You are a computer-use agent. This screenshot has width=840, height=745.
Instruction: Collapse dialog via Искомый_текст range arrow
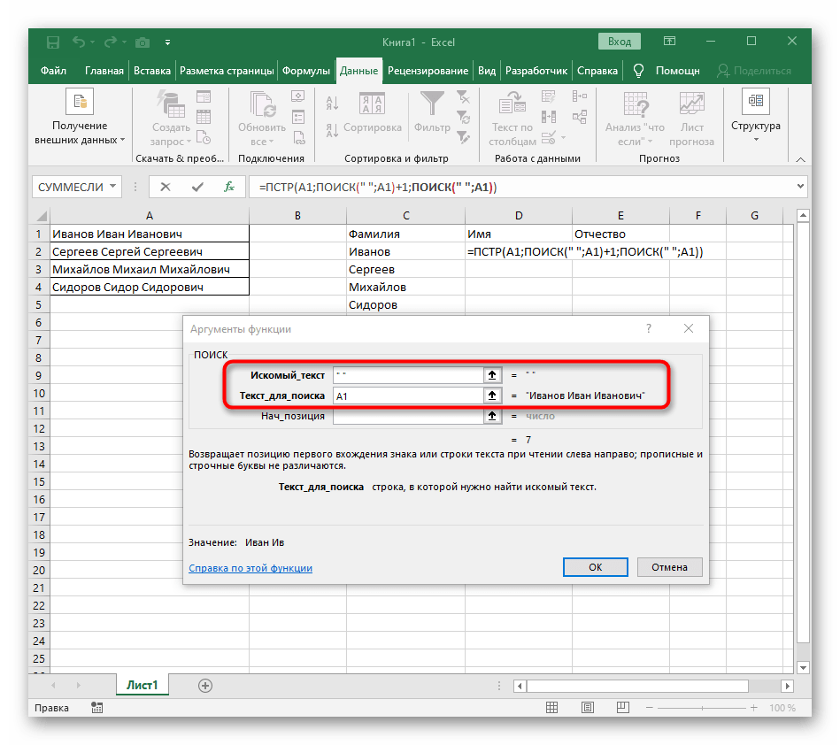click(x=492, y=375)
